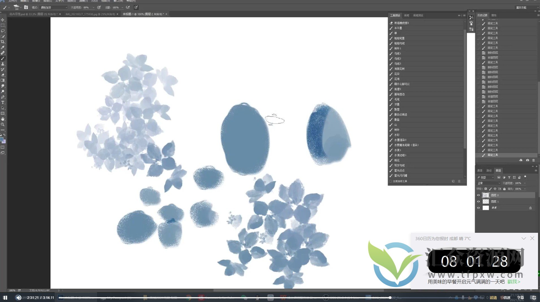
Task: Toggle visibility of 图层 1 layer
Action: [x=478, y=202]
